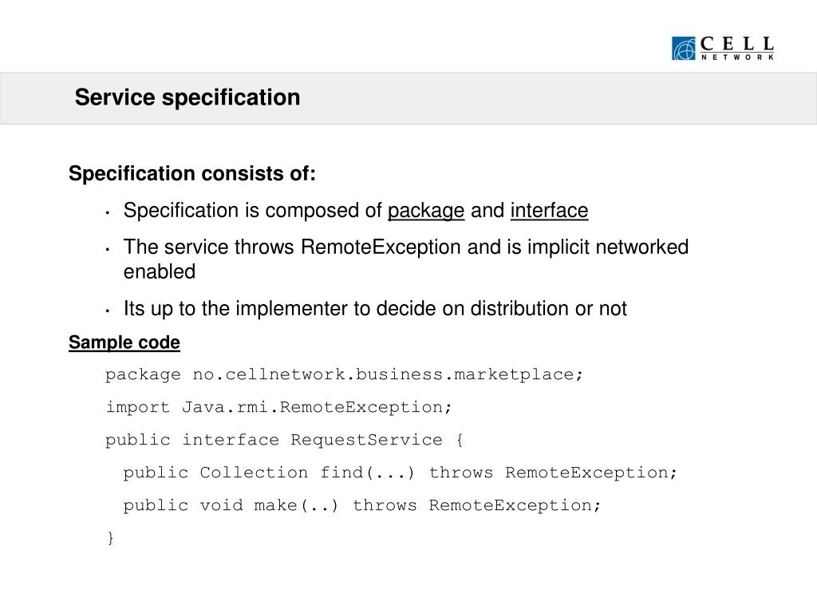Image resolution: width=817 pixels, height=613 pixels.
Task: Click the grey title banner background
Action: pos(521,98)
